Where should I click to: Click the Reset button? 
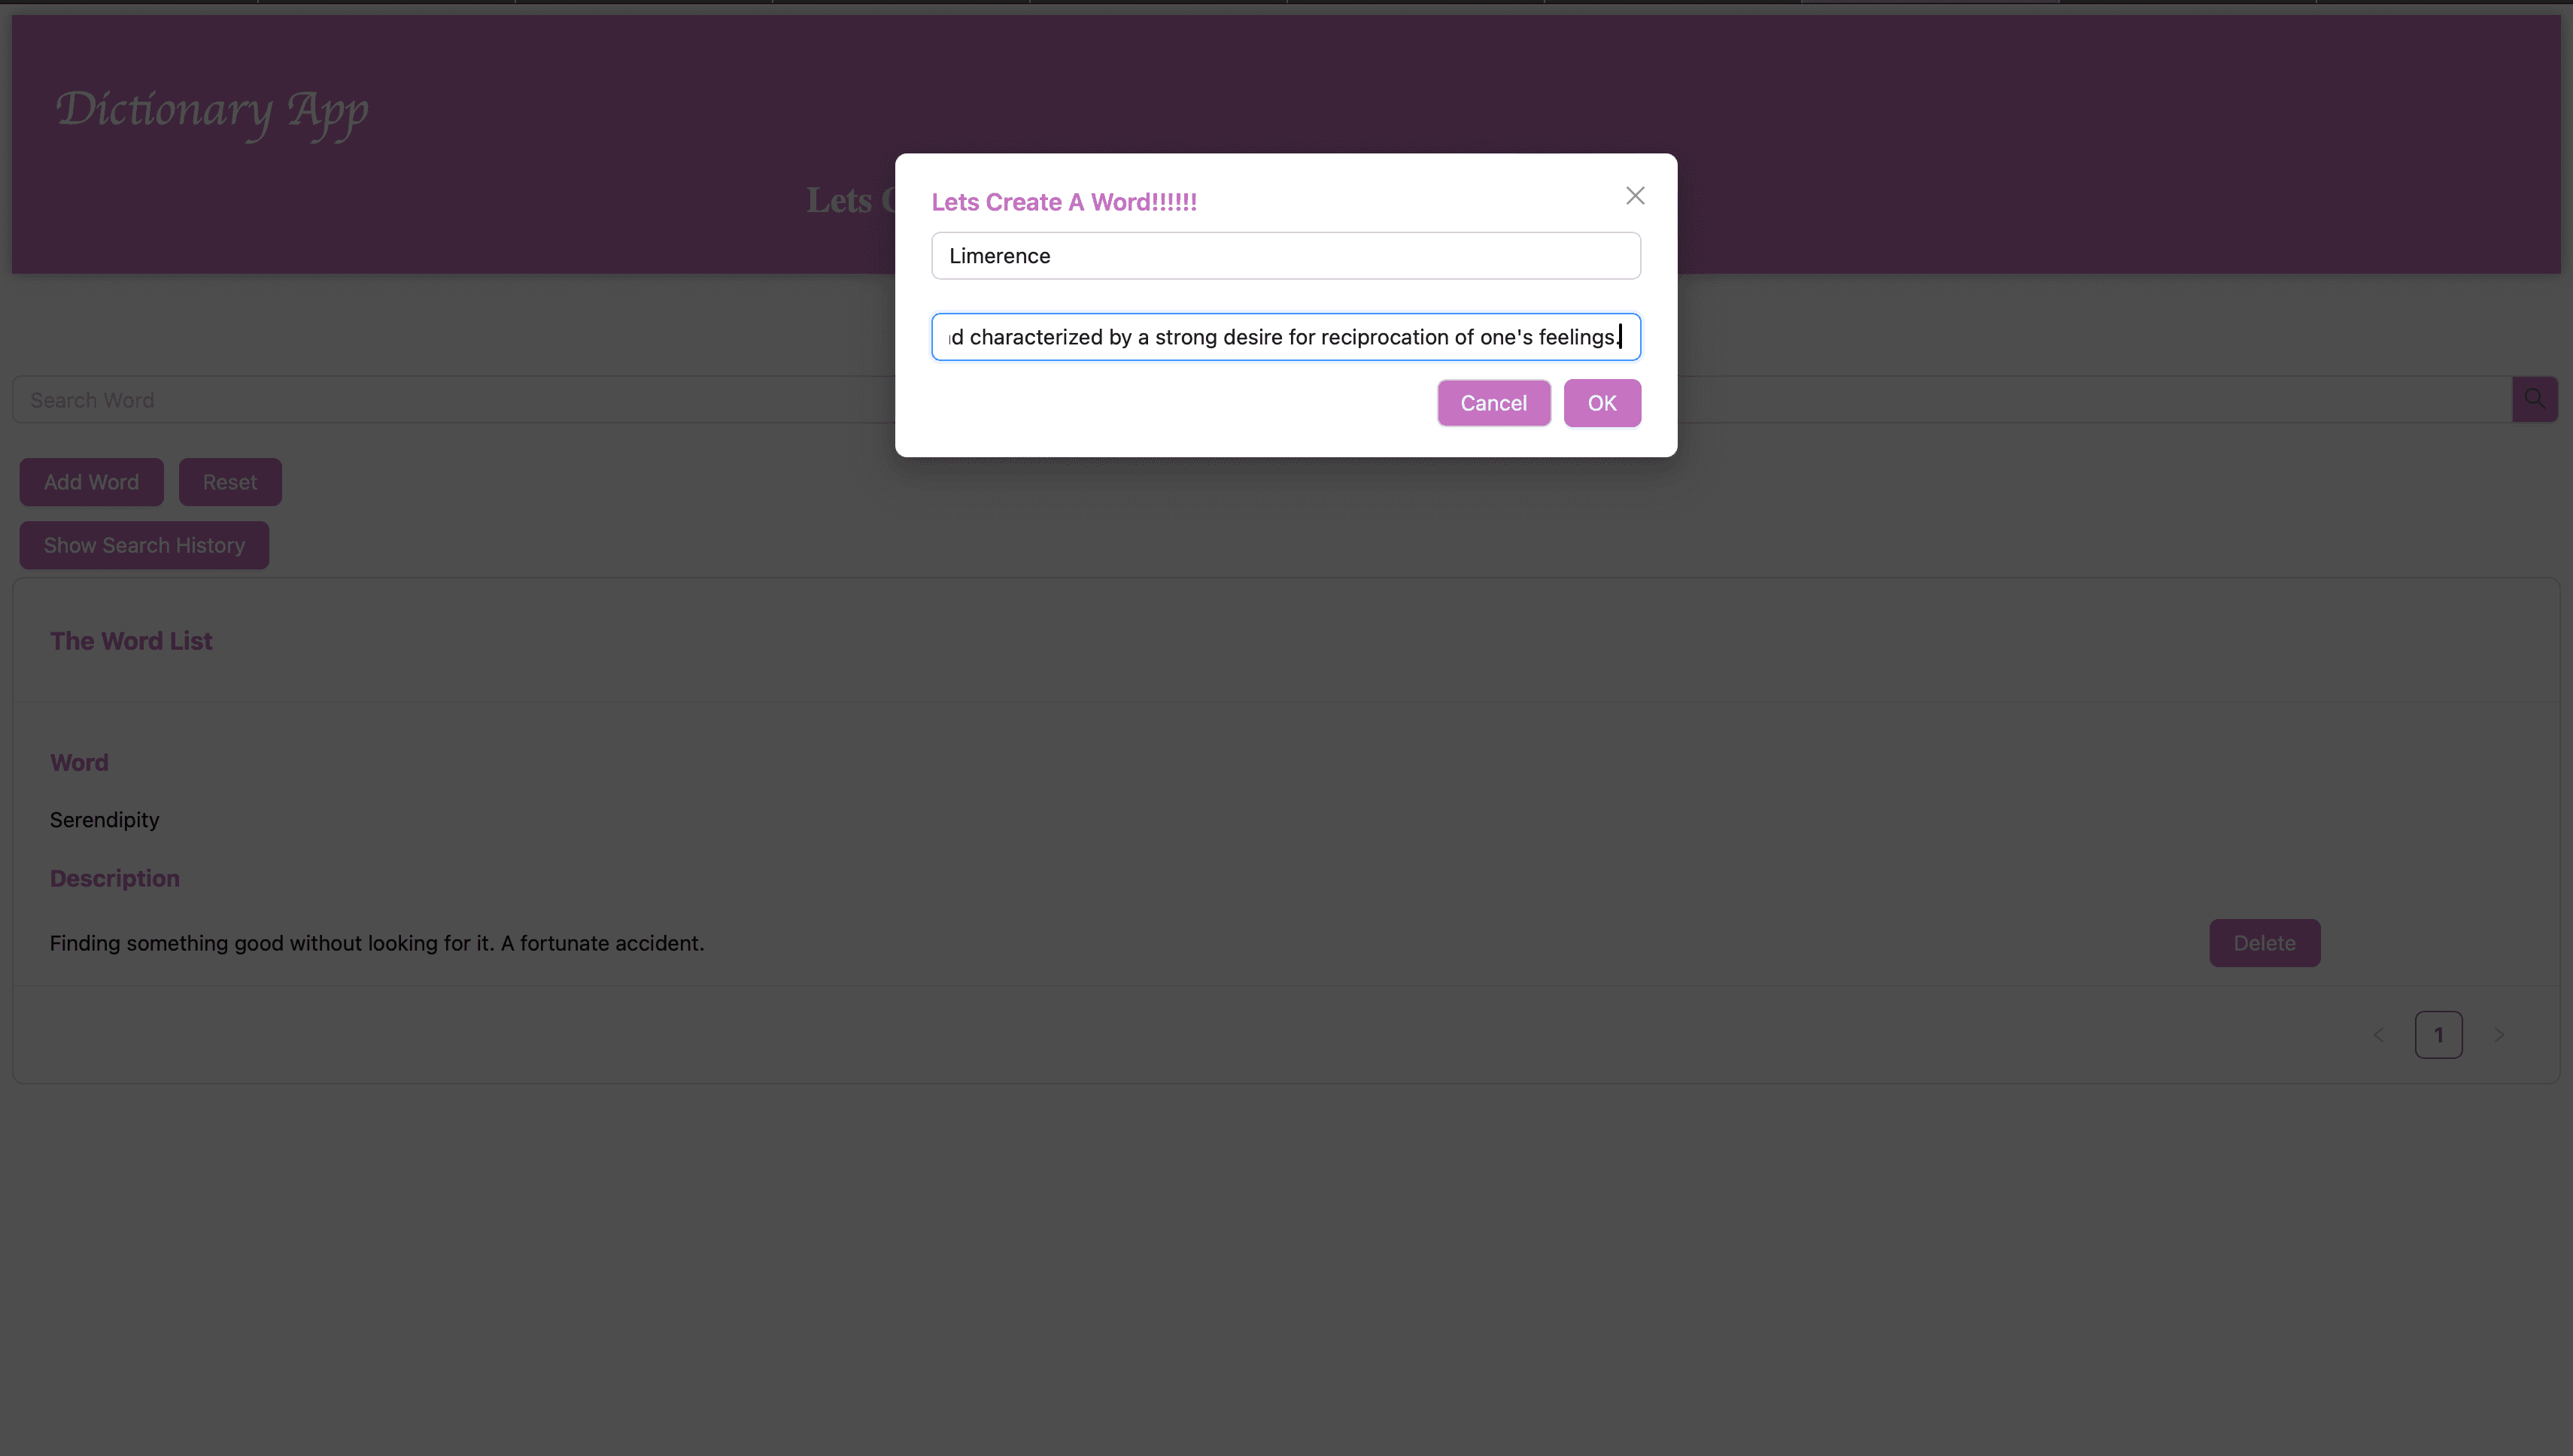tap(229, 482)
